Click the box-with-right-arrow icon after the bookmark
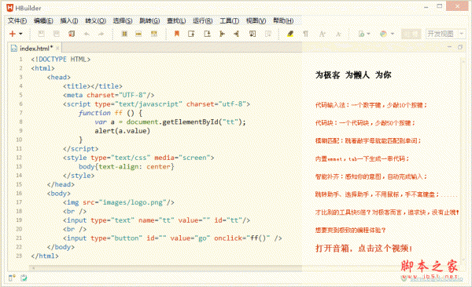Viewport: 472px width, 287px height. coord(191,34)
